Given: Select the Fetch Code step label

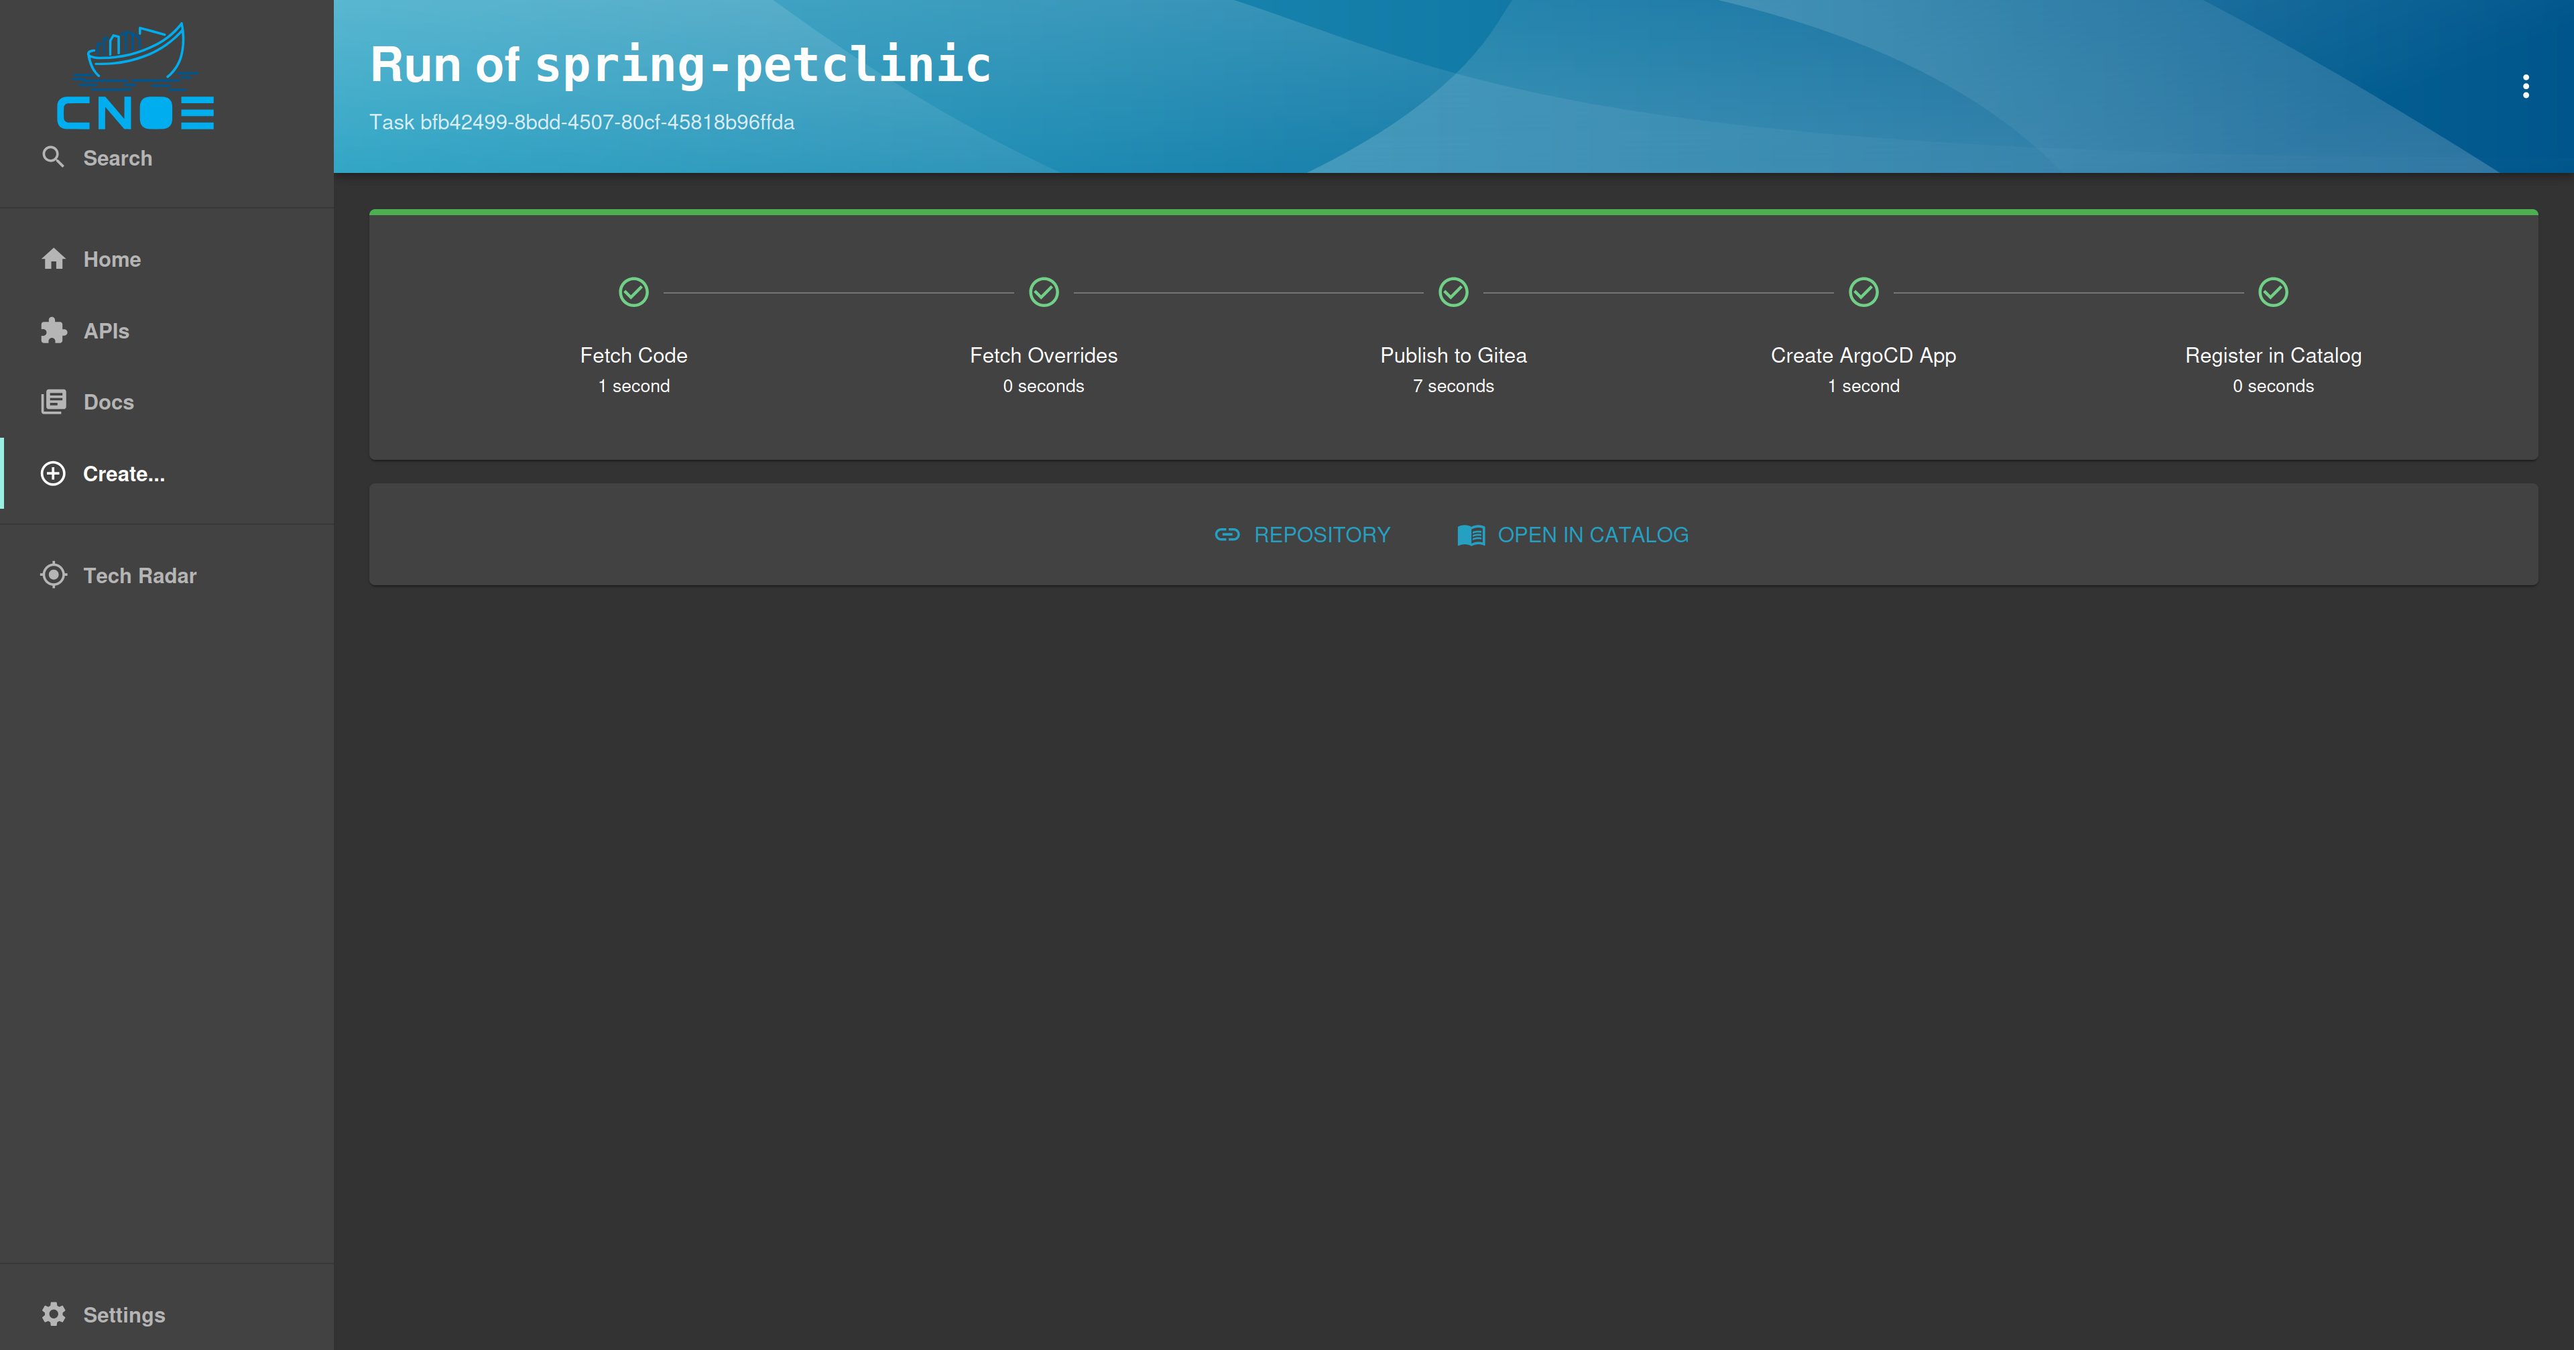Looking at the screenshot, I should coord(633,355).
